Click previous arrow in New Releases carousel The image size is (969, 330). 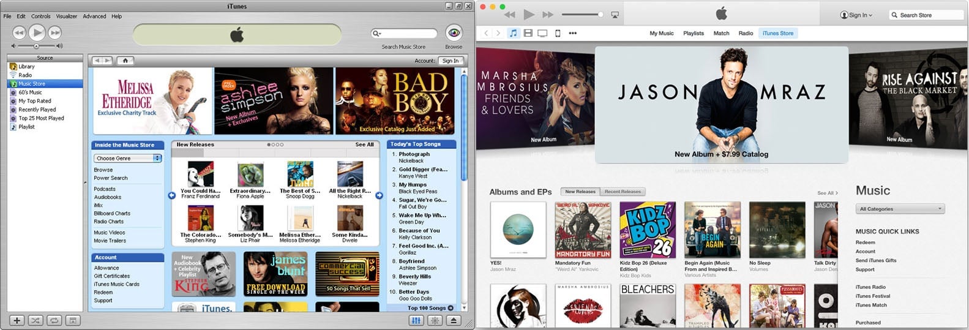pos(171,195)
